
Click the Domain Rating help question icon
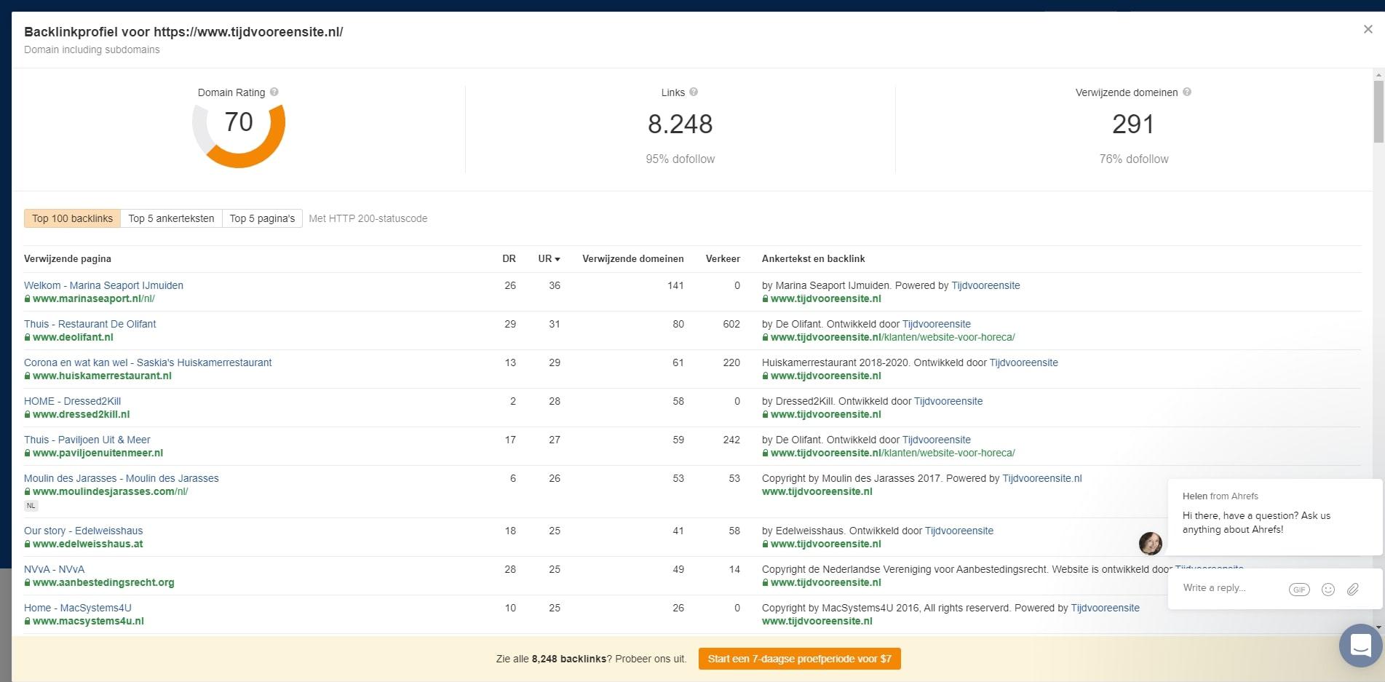click(x=274, y=92)
